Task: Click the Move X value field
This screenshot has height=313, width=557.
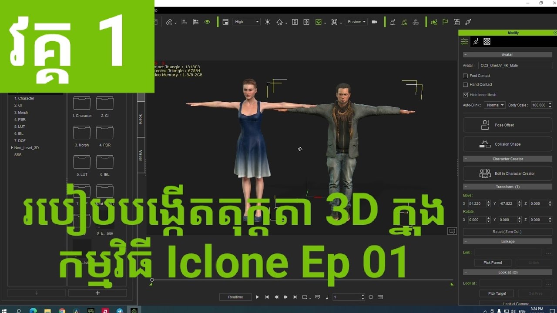Action: coord(476,203)
